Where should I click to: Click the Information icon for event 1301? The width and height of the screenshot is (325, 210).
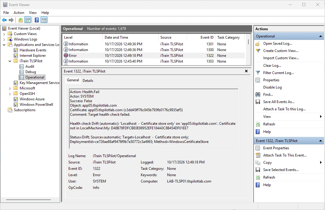[66, 44]
